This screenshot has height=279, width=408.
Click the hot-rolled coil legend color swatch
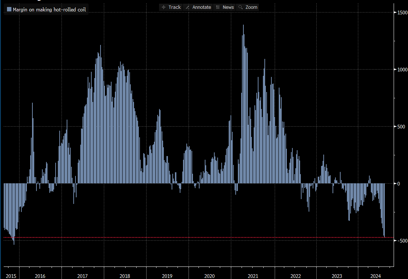pos(9,9)
